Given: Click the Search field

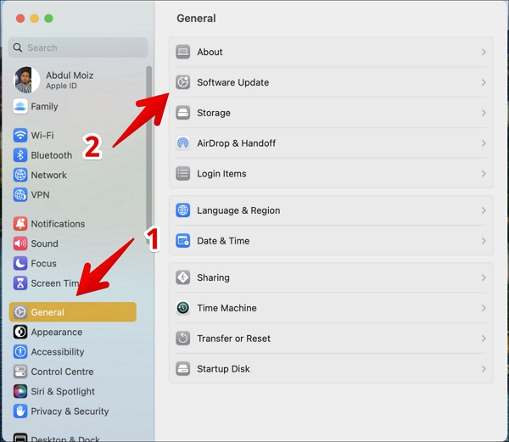Looking at the screenshot, I should [78, 48].
